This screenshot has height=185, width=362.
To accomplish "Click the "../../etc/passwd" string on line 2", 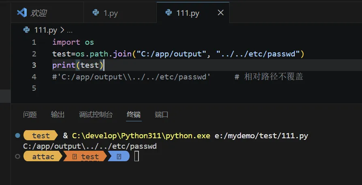I will pyautogui.click(x=258, y=54).
